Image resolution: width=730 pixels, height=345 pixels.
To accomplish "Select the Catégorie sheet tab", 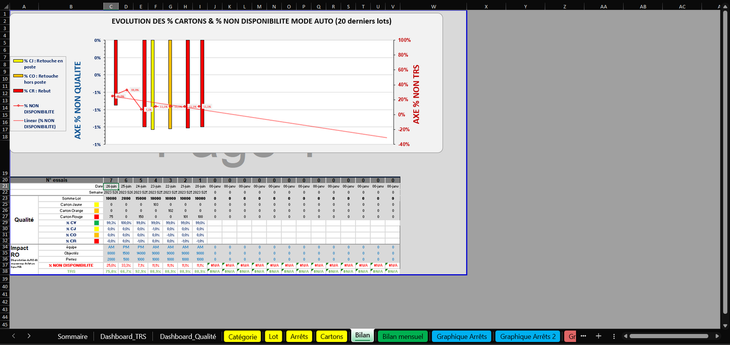I will tap(242, 336).
